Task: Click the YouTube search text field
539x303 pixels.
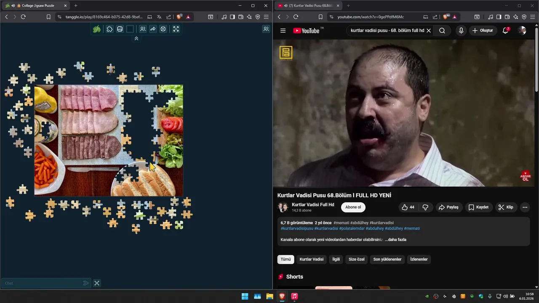Action: pos(387,31)
